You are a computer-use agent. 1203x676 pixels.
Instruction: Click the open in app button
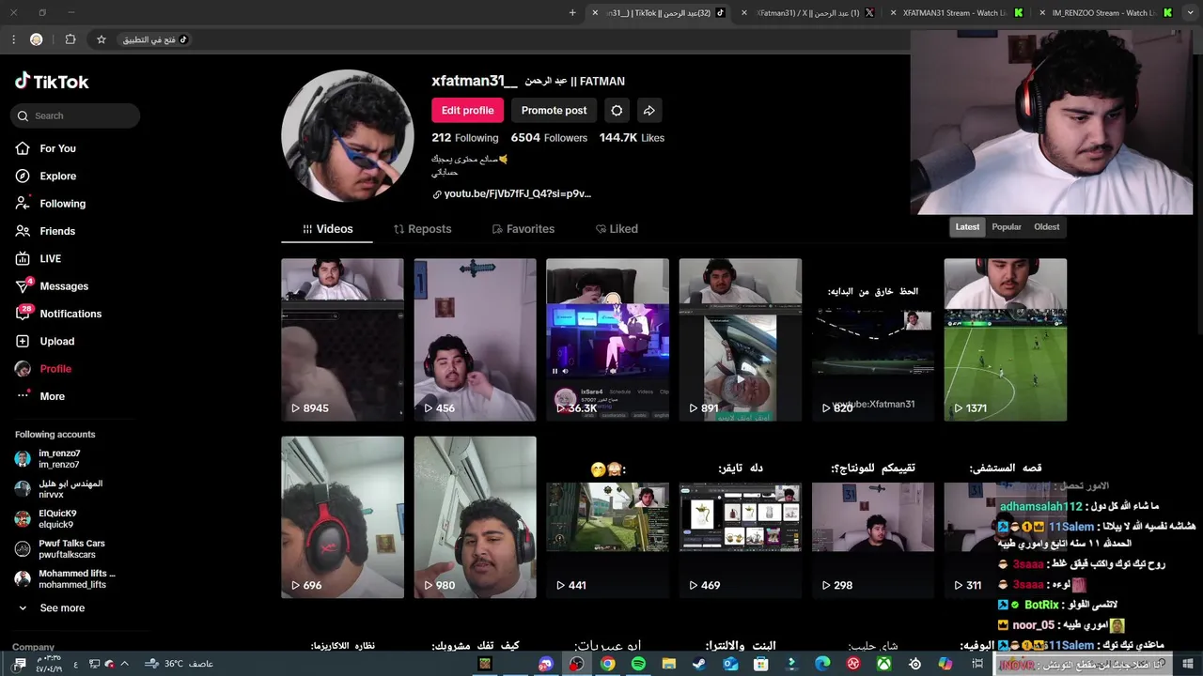tap(155, 39)
